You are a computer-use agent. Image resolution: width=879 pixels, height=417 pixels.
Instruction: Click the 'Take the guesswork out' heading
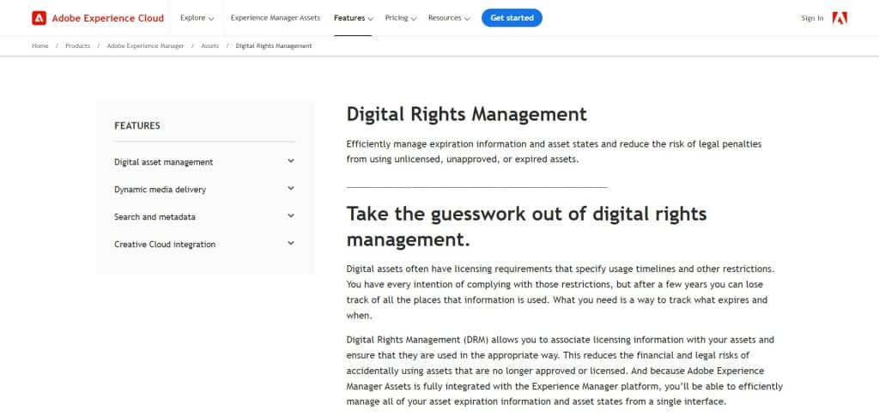tap(526, 227)
